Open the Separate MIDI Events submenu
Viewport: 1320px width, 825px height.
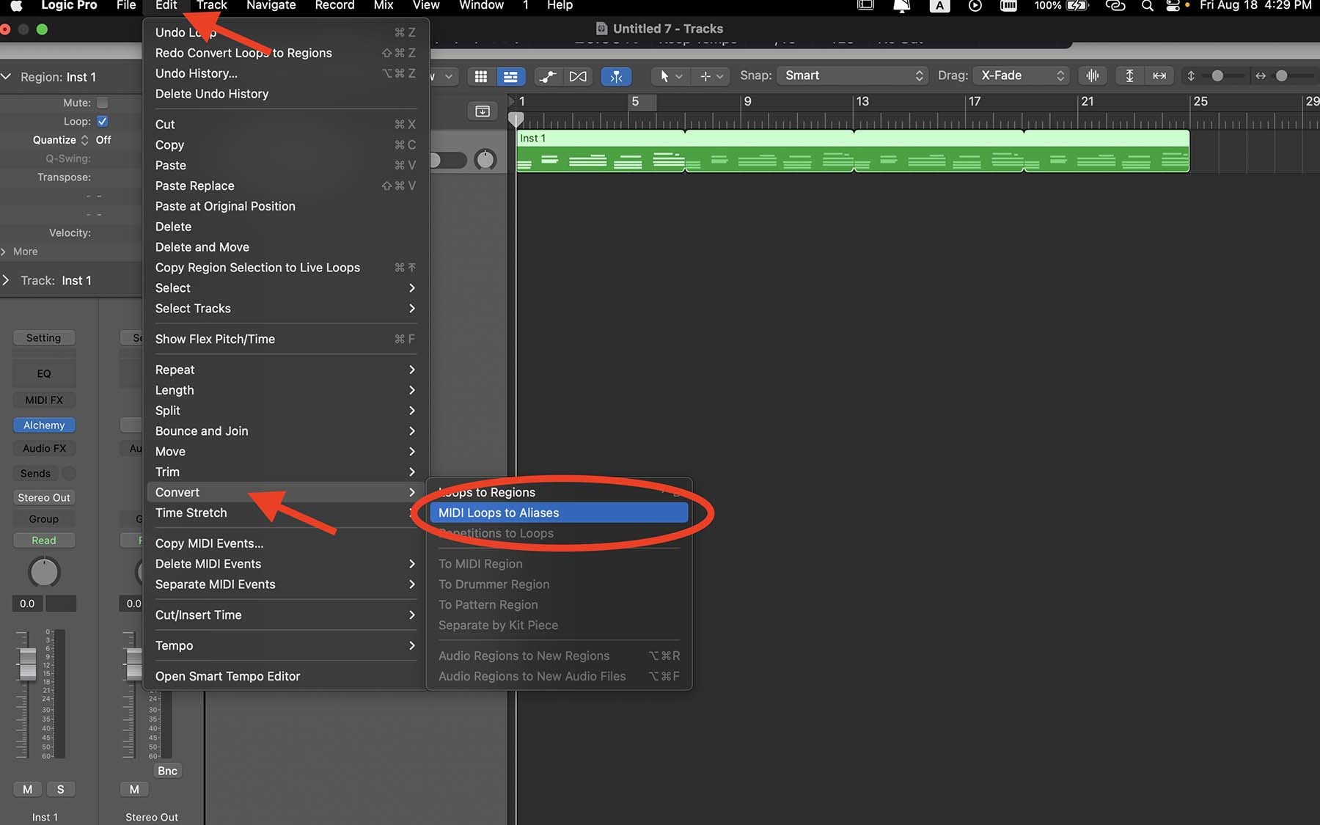285,584
